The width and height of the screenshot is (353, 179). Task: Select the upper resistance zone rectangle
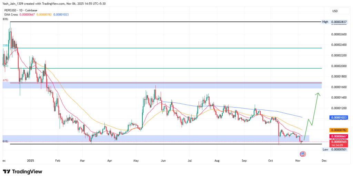click(x=172, y=85)
